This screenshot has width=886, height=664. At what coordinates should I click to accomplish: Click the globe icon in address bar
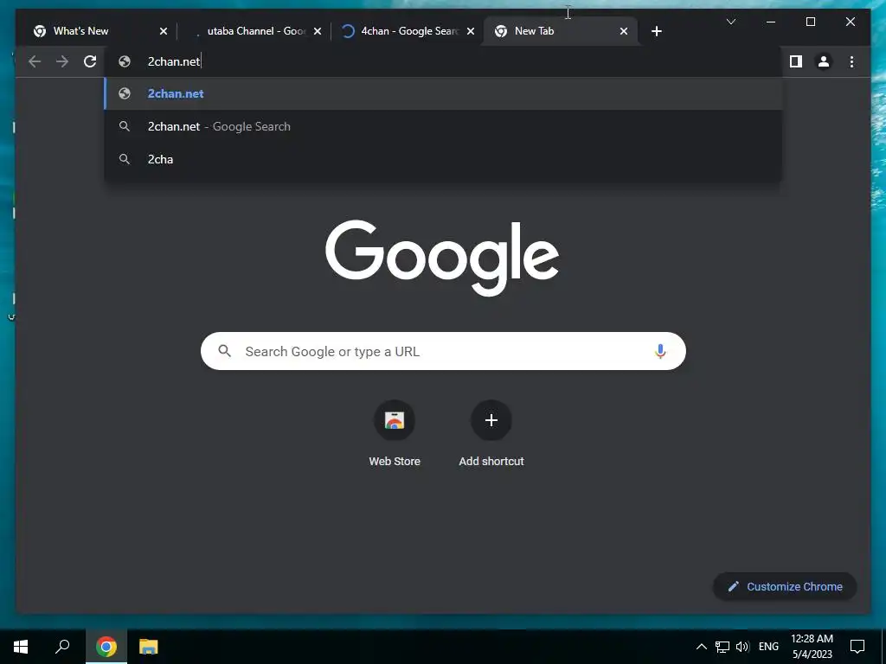125,61
